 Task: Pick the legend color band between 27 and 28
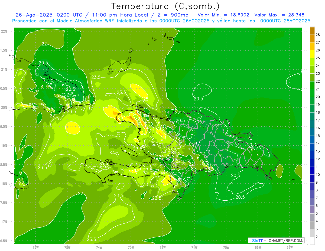312,38
